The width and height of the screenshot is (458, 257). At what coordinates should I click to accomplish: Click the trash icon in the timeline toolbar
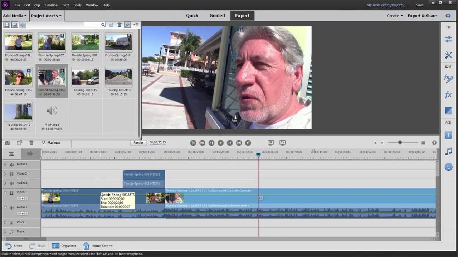click(31, 142)
